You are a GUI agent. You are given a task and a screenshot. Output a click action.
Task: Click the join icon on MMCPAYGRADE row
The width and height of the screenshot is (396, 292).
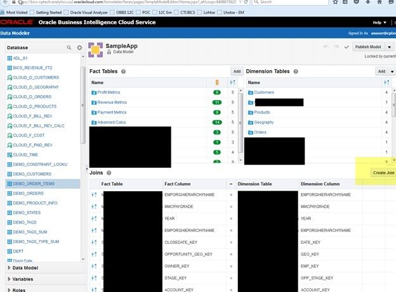[x=94, y=206]
